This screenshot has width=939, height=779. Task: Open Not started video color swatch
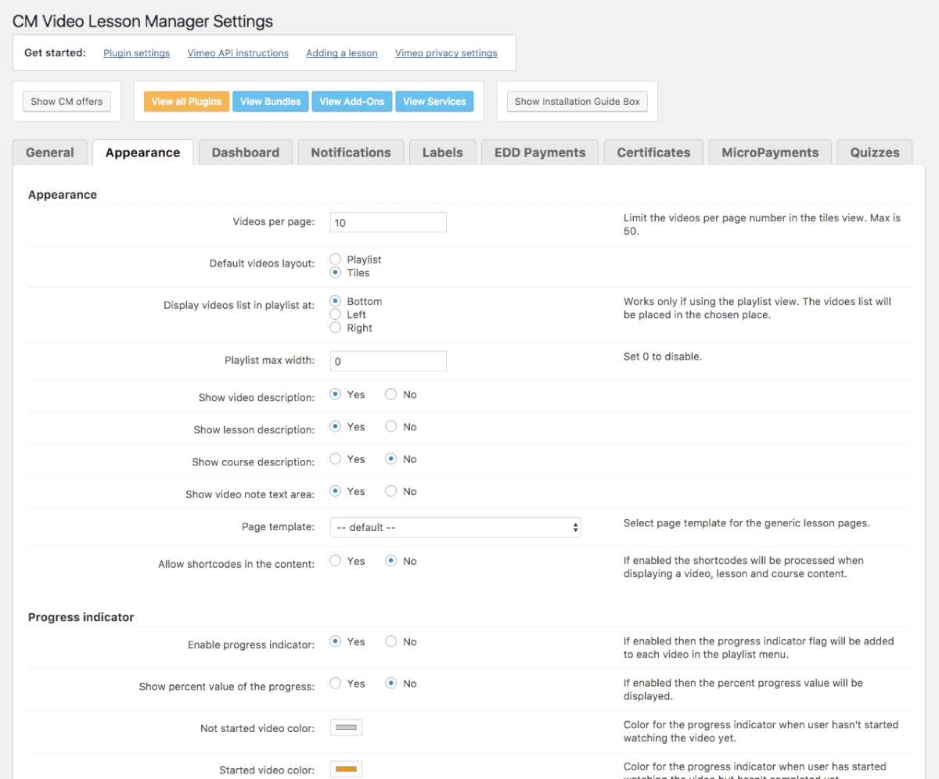coord(346,728)
